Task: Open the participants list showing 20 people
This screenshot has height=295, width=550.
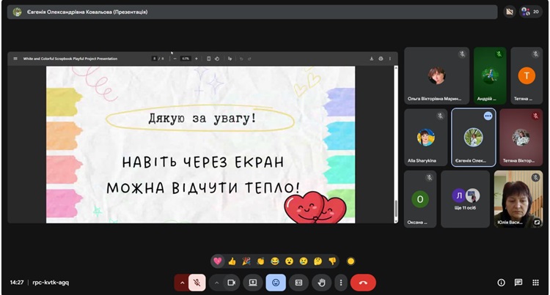Action: tap(529, 12)
